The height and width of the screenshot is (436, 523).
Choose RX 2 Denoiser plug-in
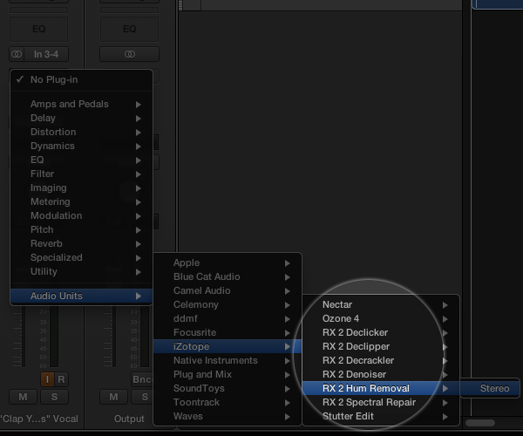point(381,375)
